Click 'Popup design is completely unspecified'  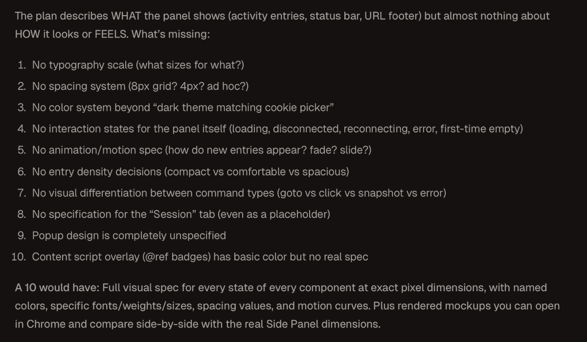(129, 235)
